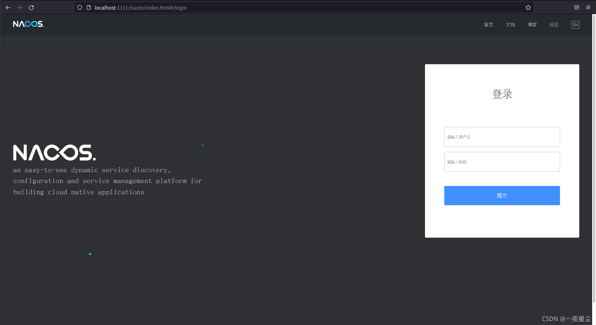Open the browser hamburger menu
The image size is (596, 325).
coord(588,7)
